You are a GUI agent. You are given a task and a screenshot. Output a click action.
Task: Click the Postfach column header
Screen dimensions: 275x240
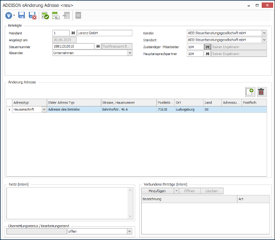pos(254,102)
